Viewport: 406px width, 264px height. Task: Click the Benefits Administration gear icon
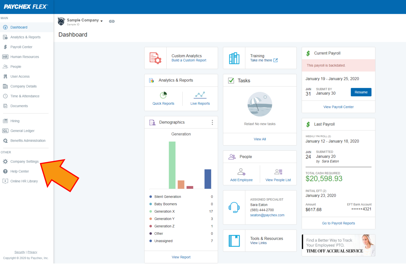click(x=5, y=141)
